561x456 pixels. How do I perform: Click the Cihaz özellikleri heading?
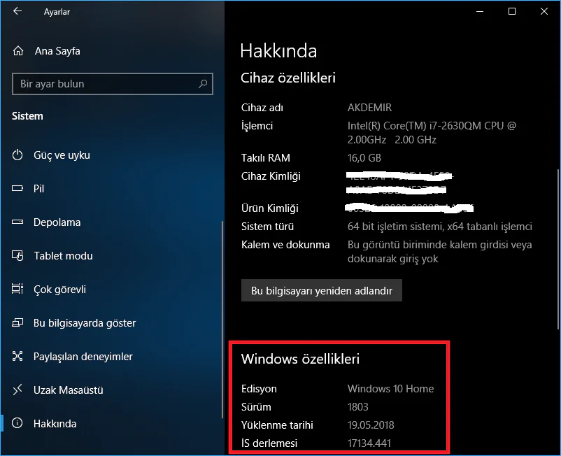(288, 78)
